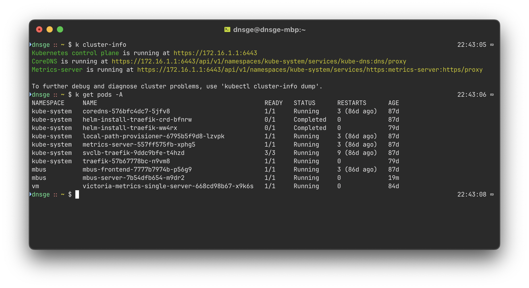Click the blue prompt arrow beside the first command
This screenshot has height=288, width=529.
click(x=30, y=44)
